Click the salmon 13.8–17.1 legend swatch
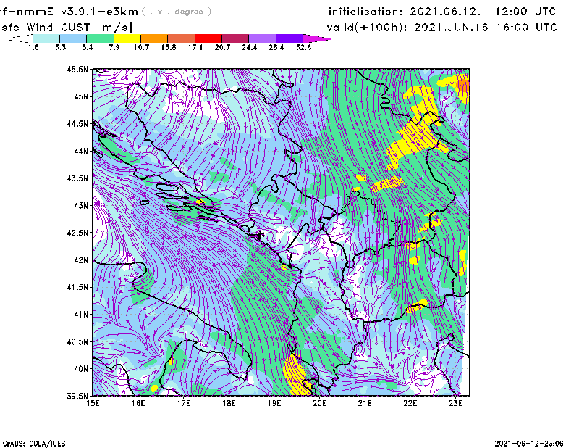 pos(182,38)
